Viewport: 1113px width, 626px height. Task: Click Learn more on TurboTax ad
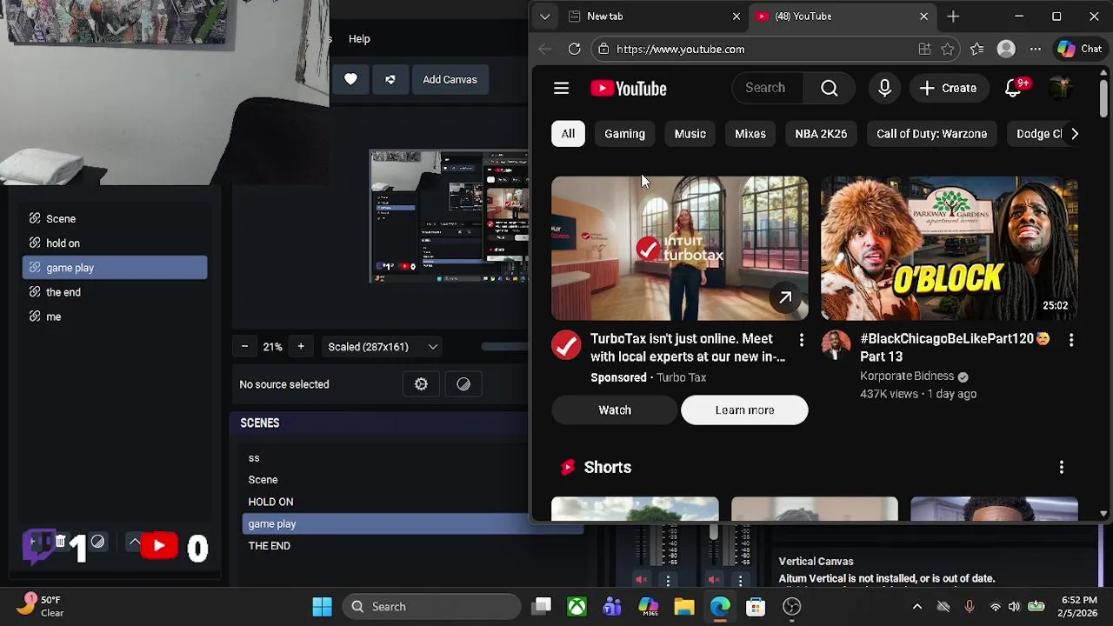[744, 410]
